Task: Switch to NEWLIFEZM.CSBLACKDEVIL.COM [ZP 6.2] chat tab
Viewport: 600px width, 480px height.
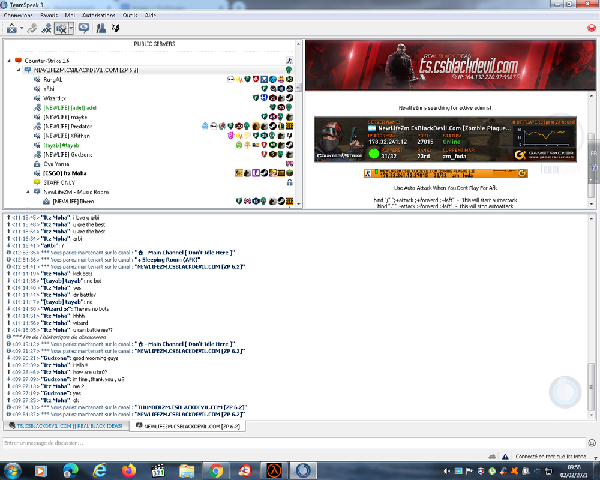Action: pyautogui.click(x=187, y=426)
